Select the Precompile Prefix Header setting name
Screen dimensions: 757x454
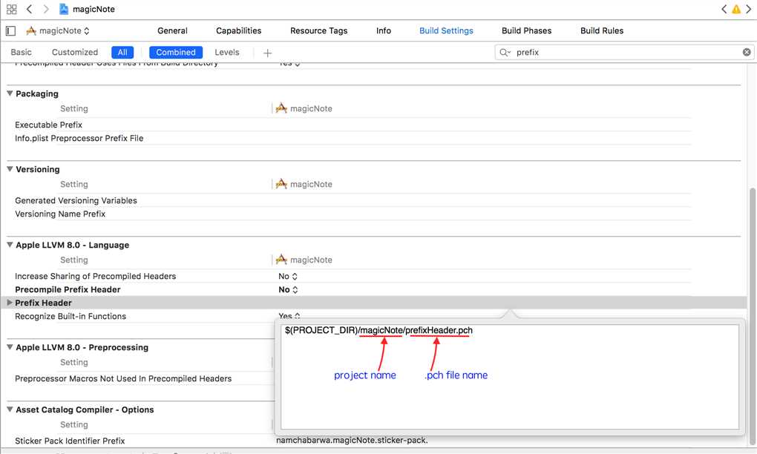point(68,289)
